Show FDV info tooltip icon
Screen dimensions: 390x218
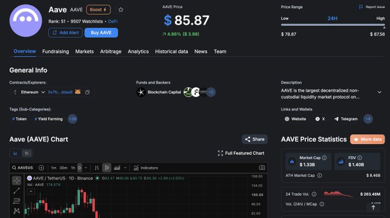point(360,158)
